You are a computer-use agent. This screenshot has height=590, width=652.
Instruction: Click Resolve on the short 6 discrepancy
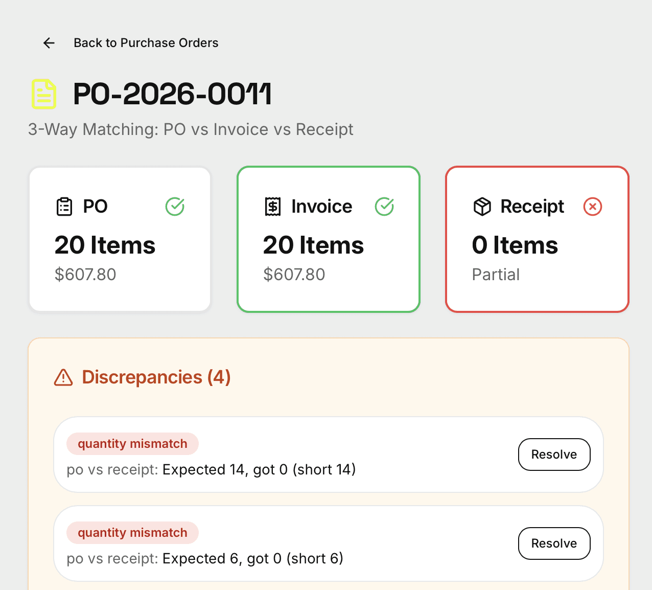click(x=554, y=543)
